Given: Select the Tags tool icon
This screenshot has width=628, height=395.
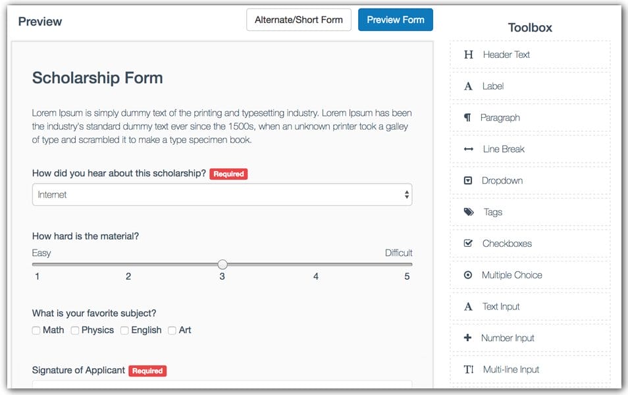Looking at the screenshot, I should point(468,212).
